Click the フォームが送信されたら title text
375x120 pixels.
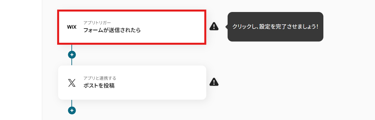click(x=112, y=30)
